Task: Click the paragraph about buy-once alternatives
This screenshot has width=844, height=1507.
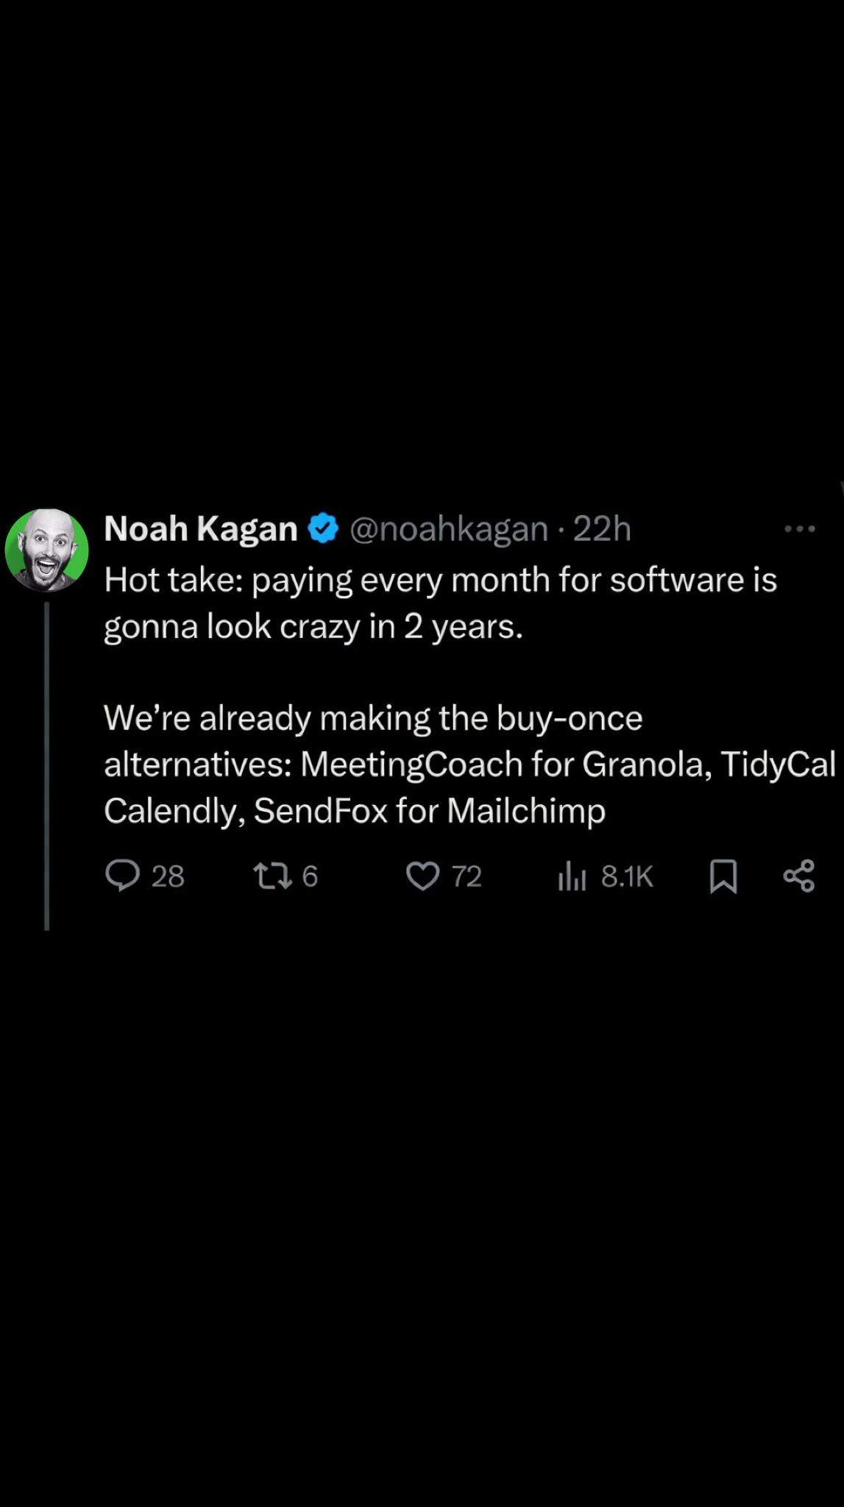Action: coord(471,765)
